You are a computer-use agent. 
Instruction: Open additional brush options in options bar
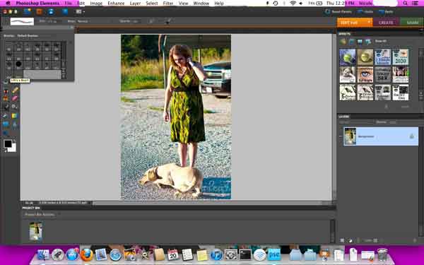tap(167, 21)
